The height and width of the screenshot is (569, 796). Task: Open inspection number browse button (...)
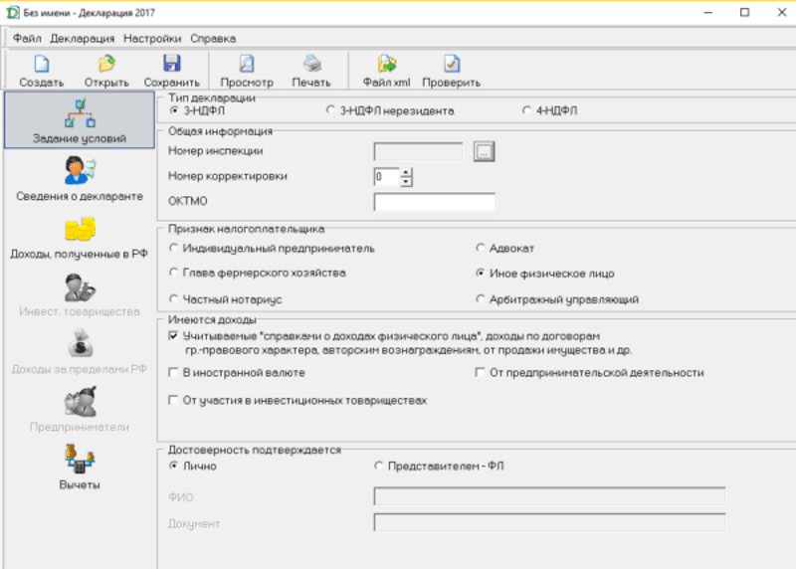point(484,152)
